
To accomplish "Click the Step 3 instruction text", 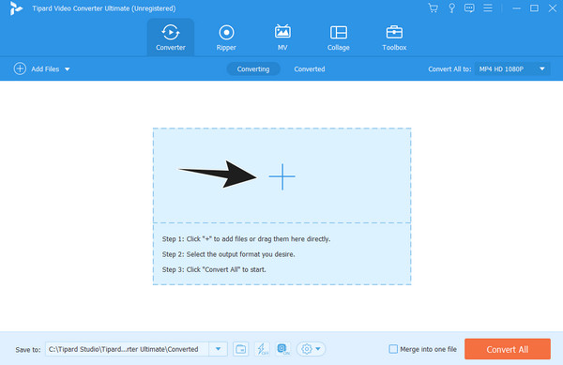I will [214, 269].
